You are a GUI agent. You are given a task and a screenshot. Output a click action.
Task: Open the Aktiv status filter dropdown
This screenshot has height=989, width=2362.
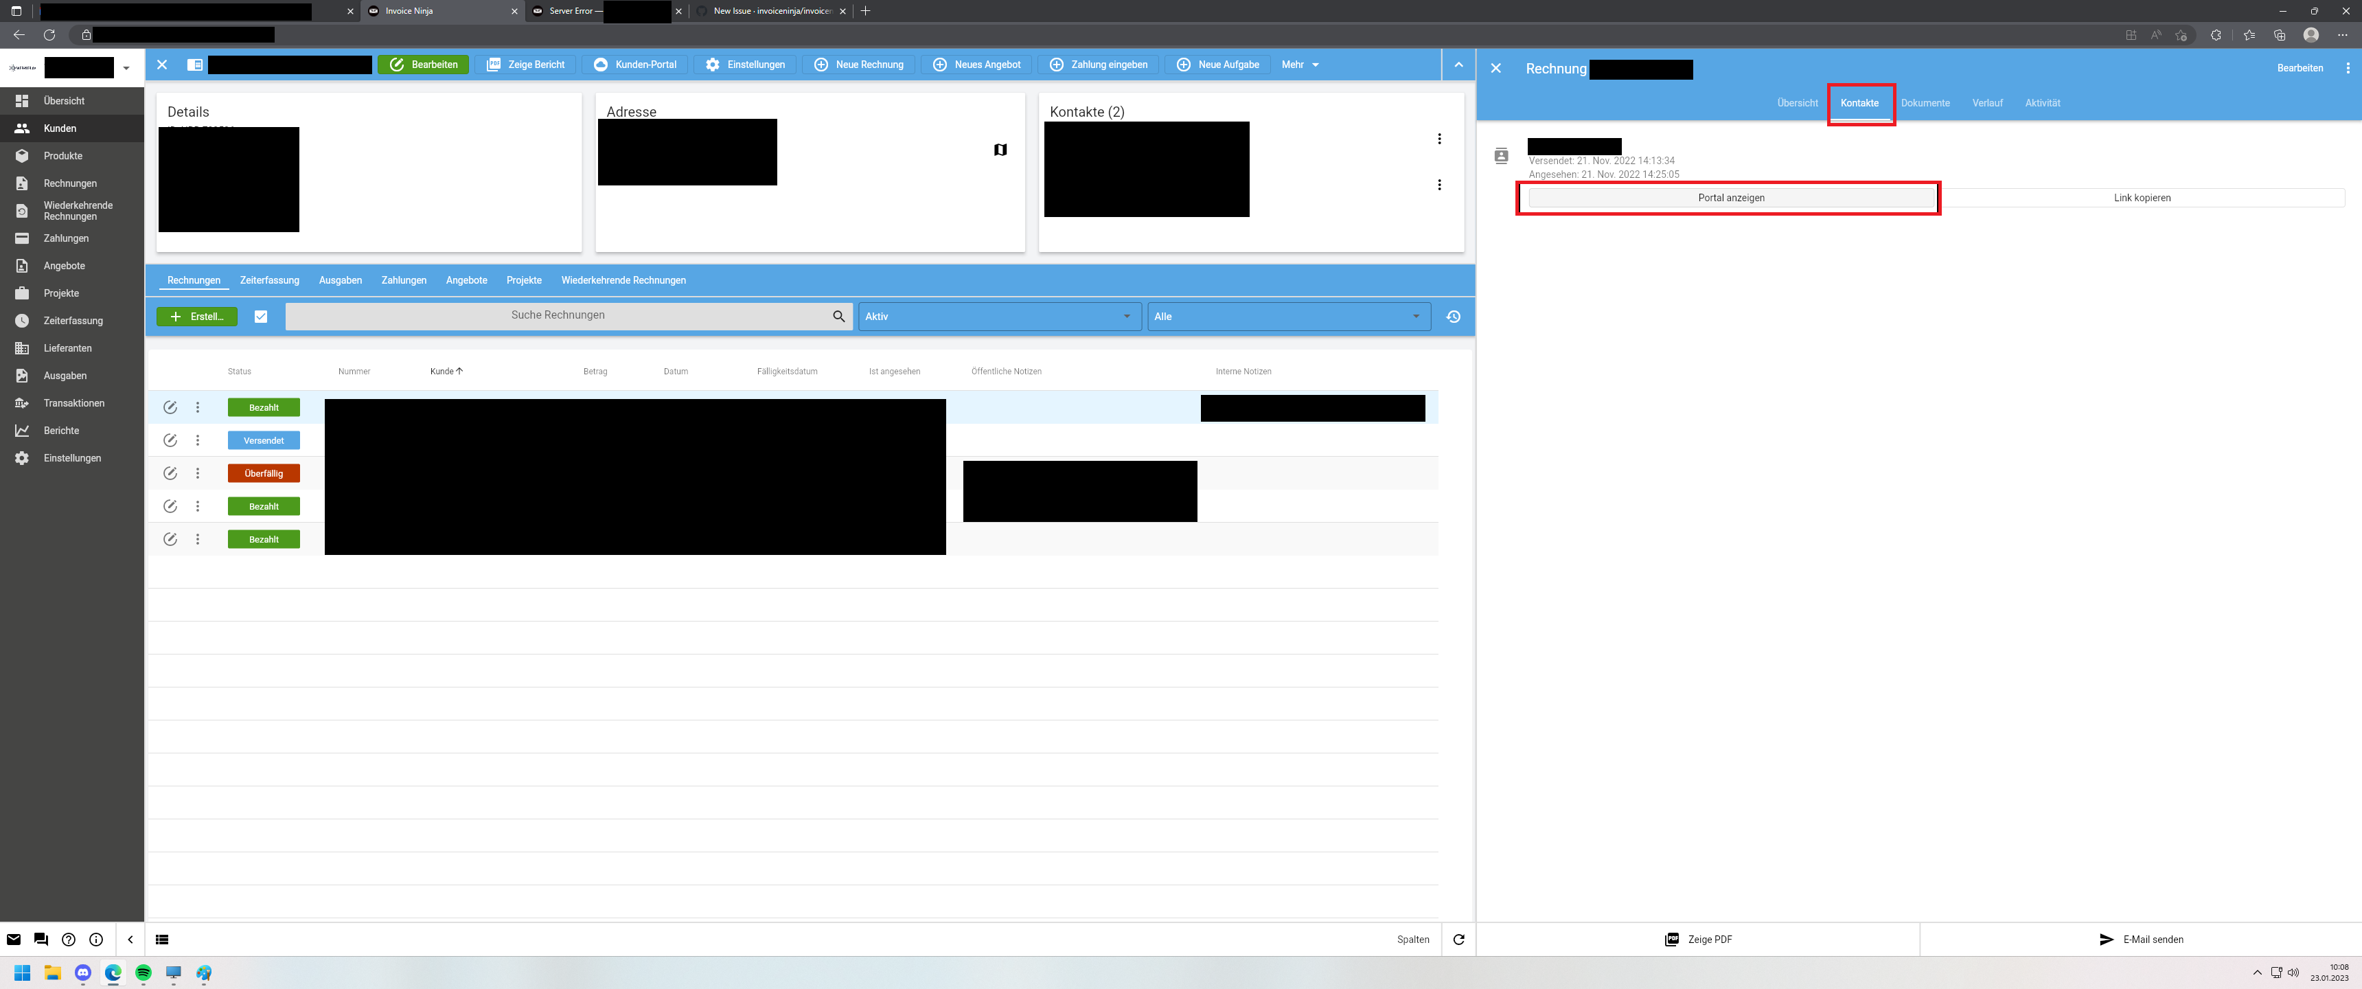pyautogui.click(x=998, y=316)
